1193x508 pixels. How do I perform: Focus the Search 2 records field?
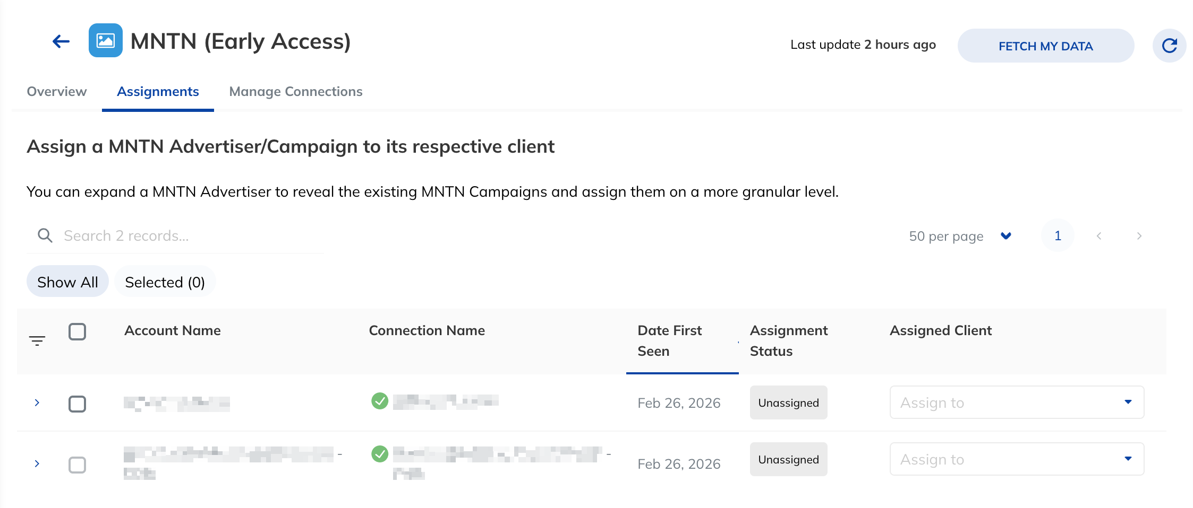(x=175, y=236)
